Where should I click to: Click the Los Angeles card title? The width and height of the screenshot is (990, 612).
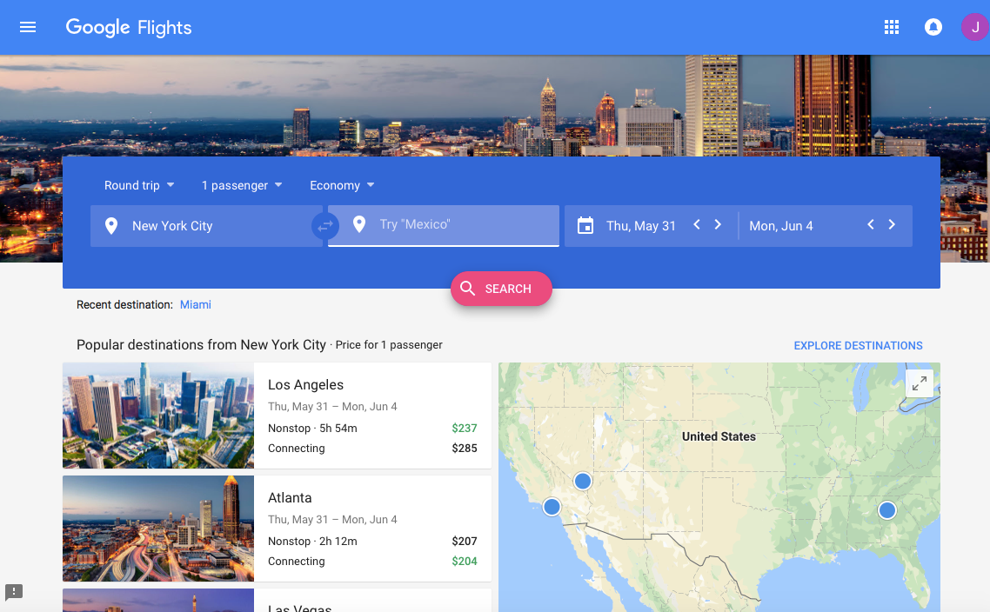tap(305, 385)
